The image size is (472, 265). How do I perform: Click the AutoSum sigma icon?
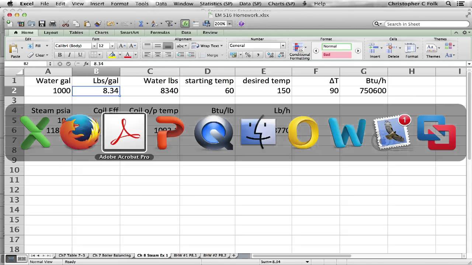click(x=141, y=24)
